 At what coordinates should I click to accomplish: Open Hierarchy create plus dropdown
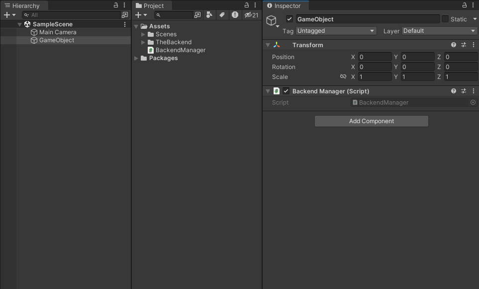[x=9, y=15]
